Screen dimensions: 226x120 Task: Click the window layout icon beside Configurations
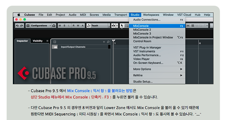coord(28,26)
